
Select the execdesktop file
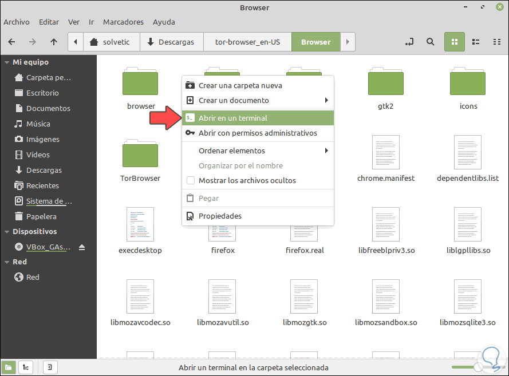[x=140, y=224]
